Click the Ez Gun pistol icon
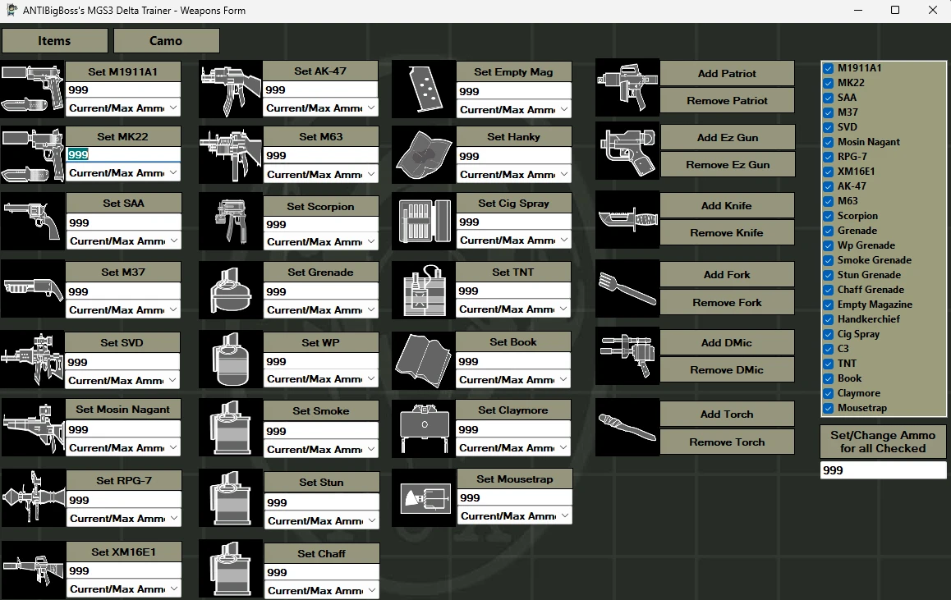This screenshot has width=951, height=600. point(627,151)
